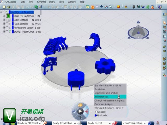Click the top structure icon in right sidebar

click(165, 14)
